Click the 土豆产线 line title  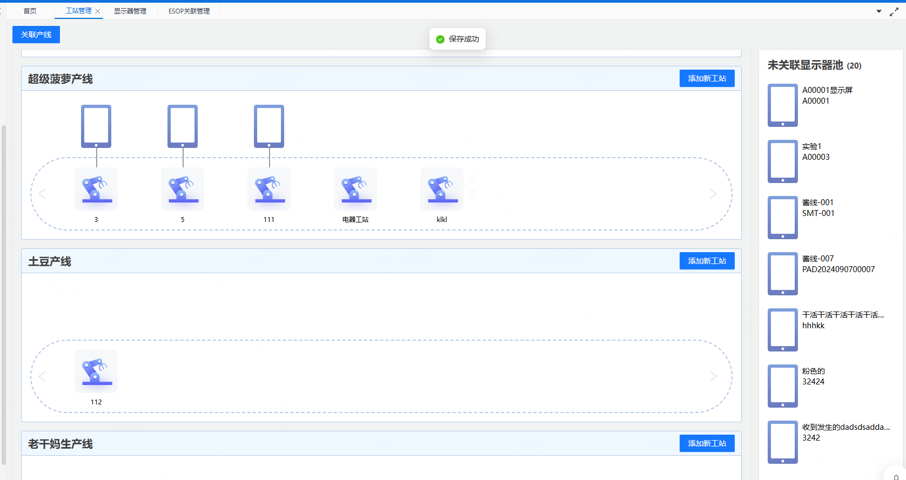[x=50, y=261]
